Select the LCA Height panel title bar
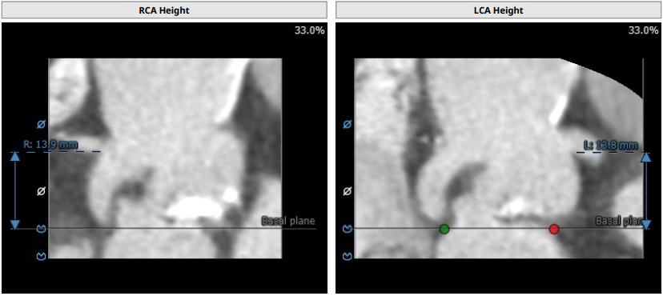Viewport: 663px width, 296px height. point(498,10)
